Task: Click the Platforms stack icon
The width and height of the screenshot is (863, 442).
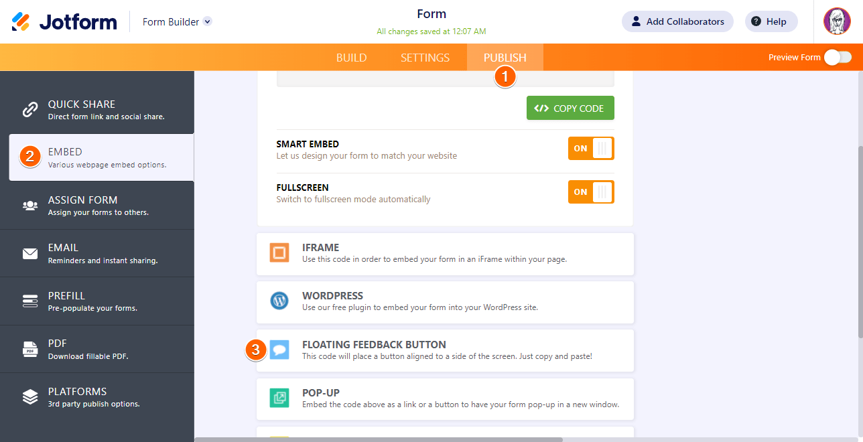Action: [x=30, y=397]
